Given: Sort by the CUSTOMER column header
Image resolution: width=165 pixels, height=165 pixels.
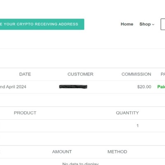Looking at the screenshot, I should [80, 74].
